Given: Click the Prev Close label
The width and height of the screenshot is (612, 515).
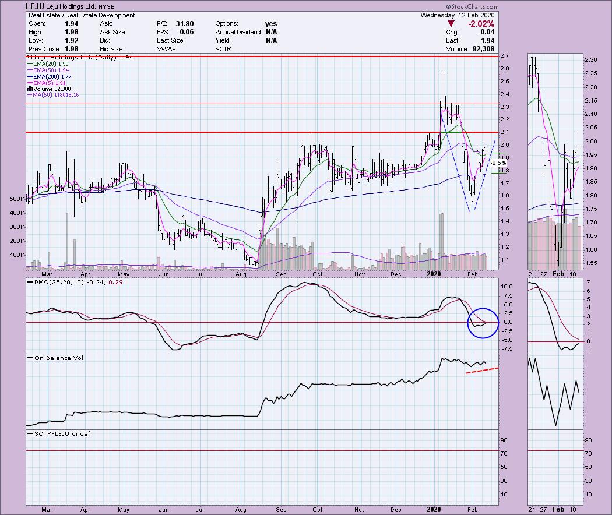Looking at the screenshot, I should click(x=44, y=49).
